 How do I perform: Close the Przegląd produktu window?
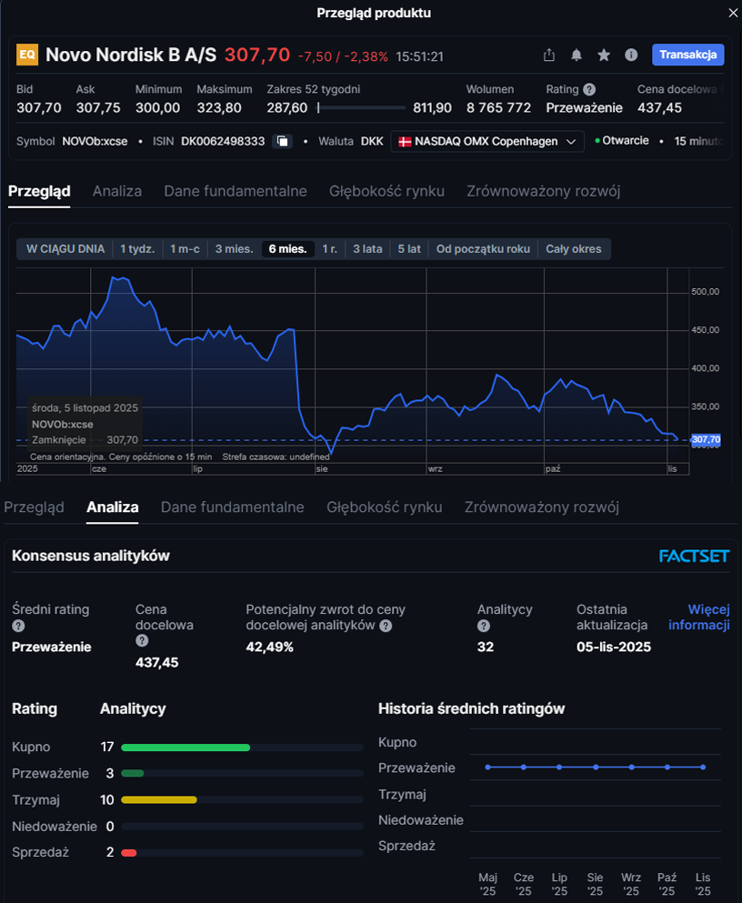[733, 13]
